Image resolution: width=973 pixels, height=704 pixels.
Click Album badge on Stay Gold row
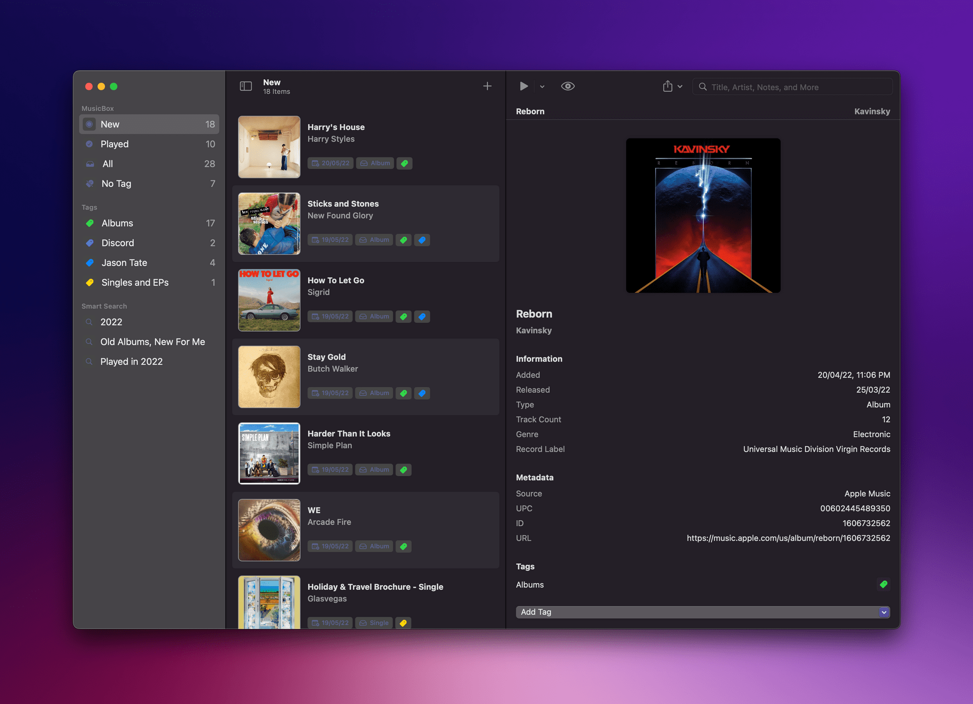tap(374, 393)
